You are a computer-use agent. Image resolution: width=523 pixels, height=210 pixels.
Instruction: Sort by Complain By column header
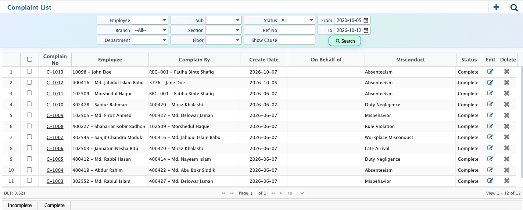[194, 60]
